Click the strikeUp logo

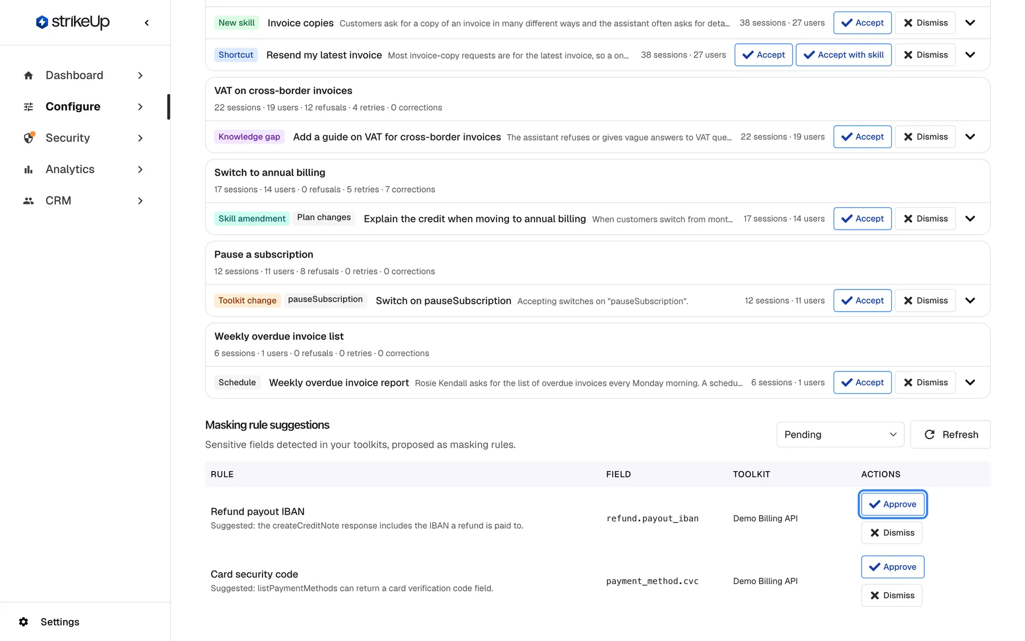click(x=73, y=22)
